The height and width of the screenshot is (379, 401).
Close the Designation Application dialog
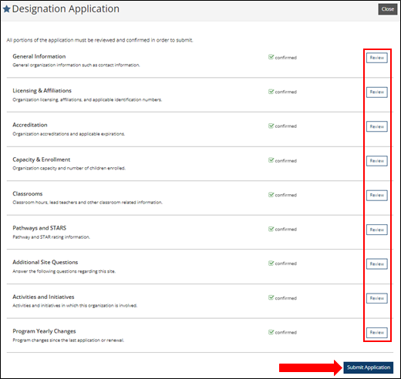[x=388, y=9]
